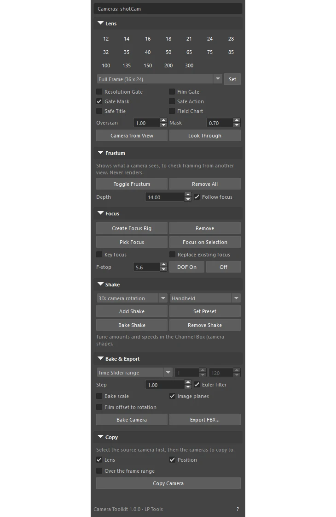Click the Bake Shake button

(132, 325)
